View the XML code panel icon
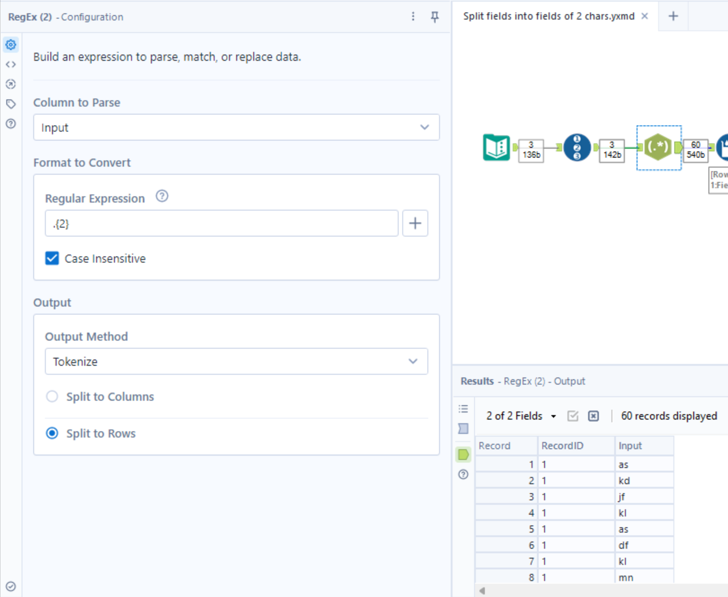The width and height of the screenshot is (728, 597). [11, 65]
